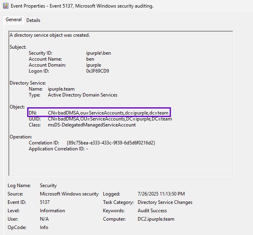
Task: Click the Account Name value ben
Action: tap(90, 59)
